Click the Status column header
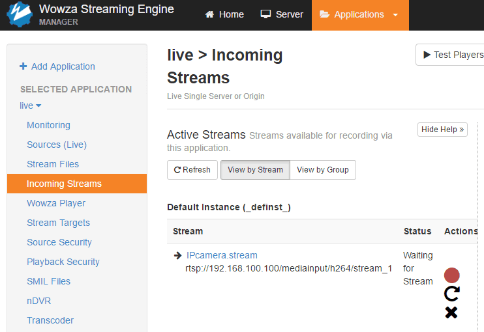Screen dimensions: 484x332 coord(417,231)
